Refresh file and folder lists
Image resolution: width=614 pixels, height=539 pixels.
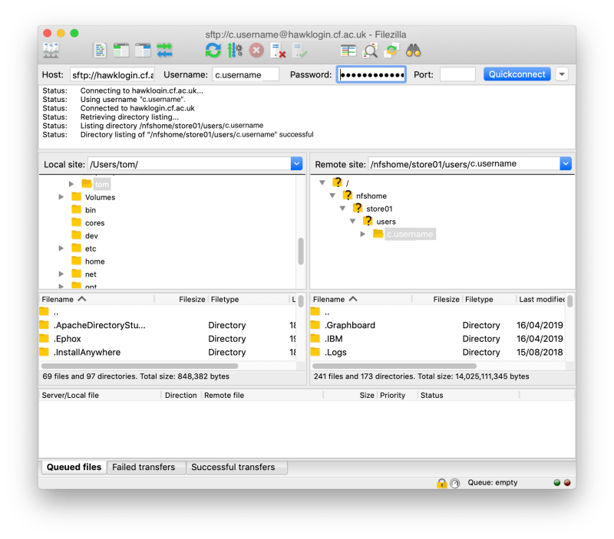point(213,51)
